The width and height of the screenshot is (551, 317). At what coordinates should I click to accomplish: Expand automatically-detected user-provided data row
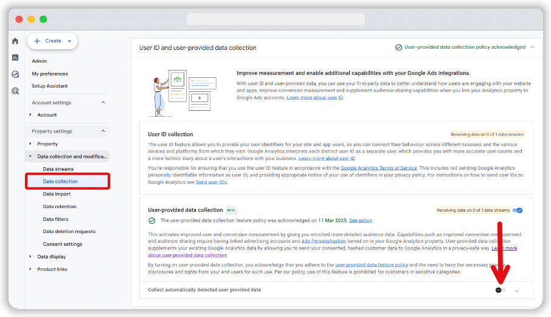coord(516,291)
